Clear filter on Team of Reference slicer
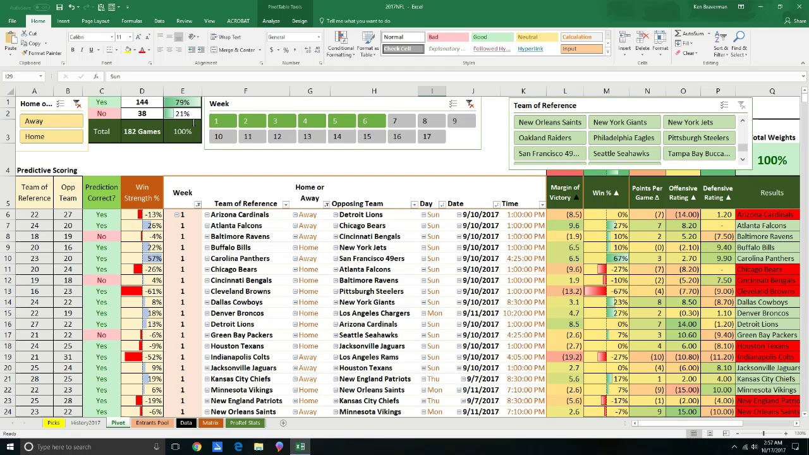This screenshot has height=455, width=809. pos(741,106)
